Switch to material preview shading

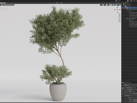click(115, 5)
